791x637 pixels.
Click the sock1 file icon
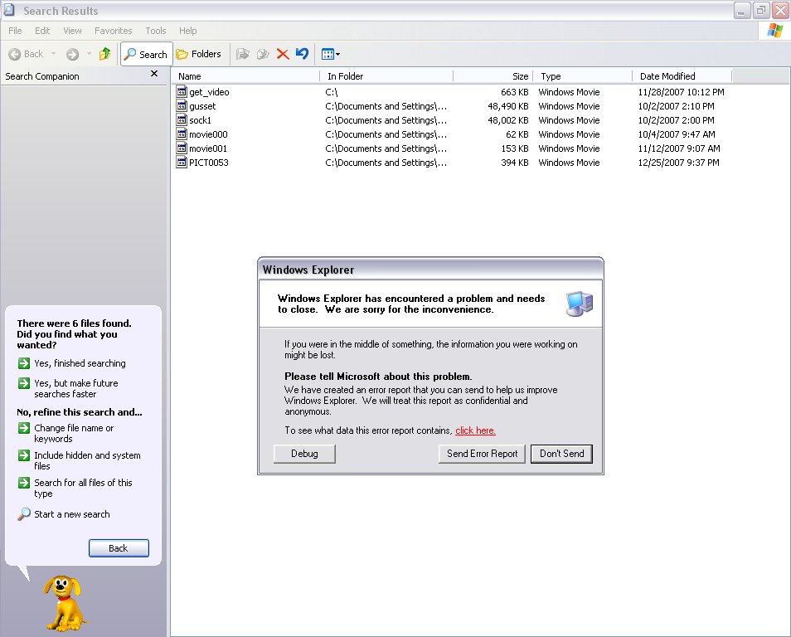tap(182, 119)
